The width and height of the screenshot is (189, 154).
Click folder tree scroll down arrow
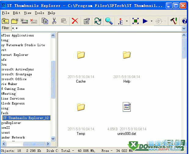coord(53,139)
